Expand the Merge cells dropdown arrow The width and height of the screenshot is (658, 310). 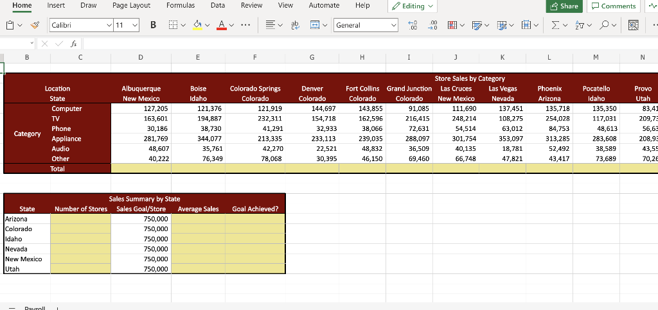point(325,25)
